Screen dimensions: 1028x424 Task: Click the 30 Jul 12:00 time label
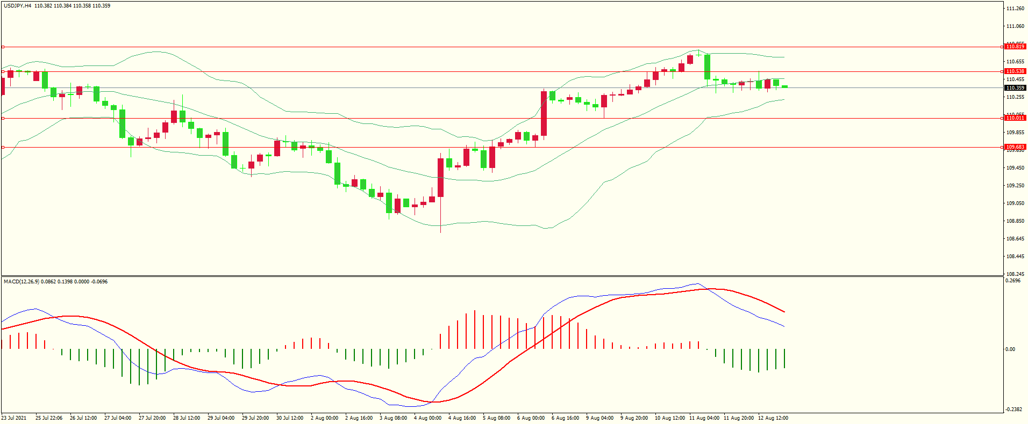(290, 418)
